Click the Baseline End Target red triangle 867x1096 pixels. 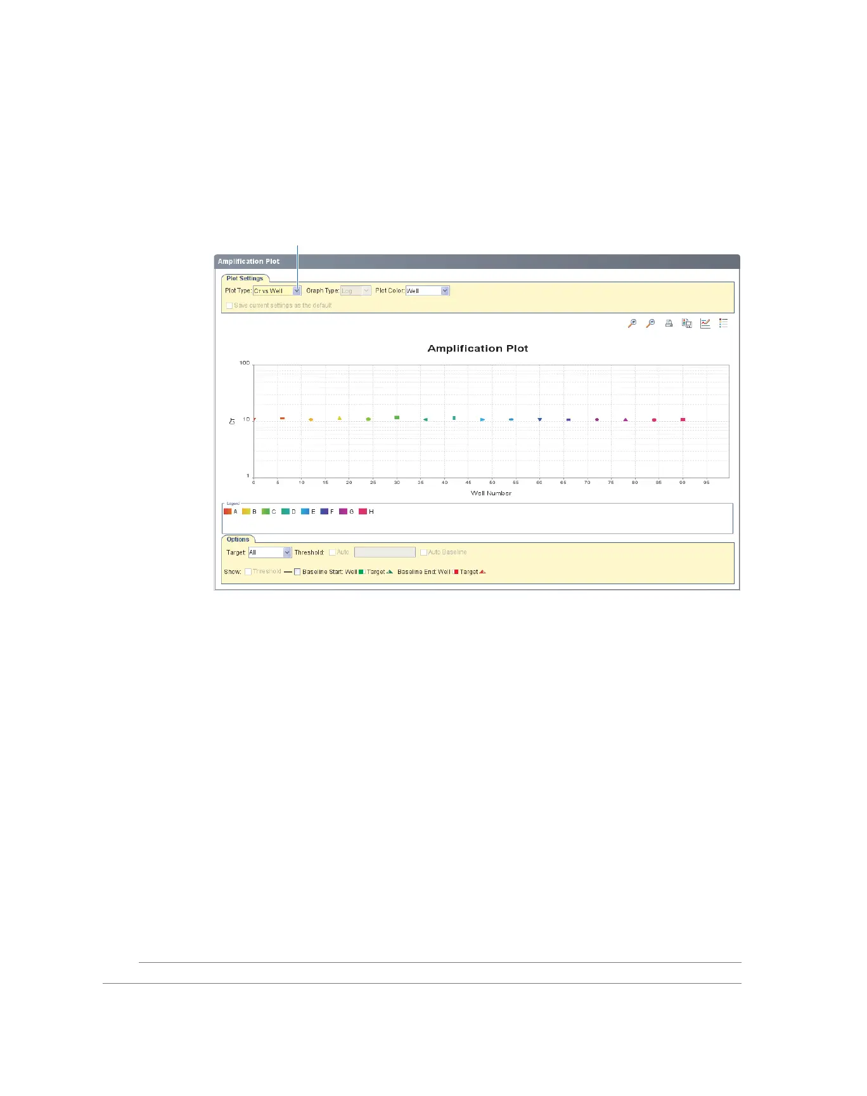pyautogui.click(x=483, y=571)
